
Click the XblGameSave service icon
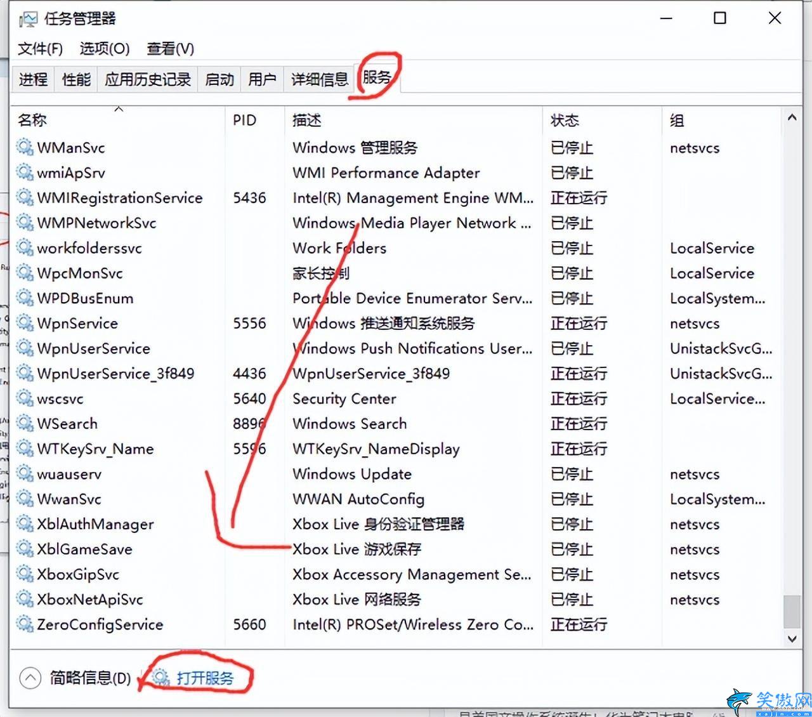(x=25, y=549)
